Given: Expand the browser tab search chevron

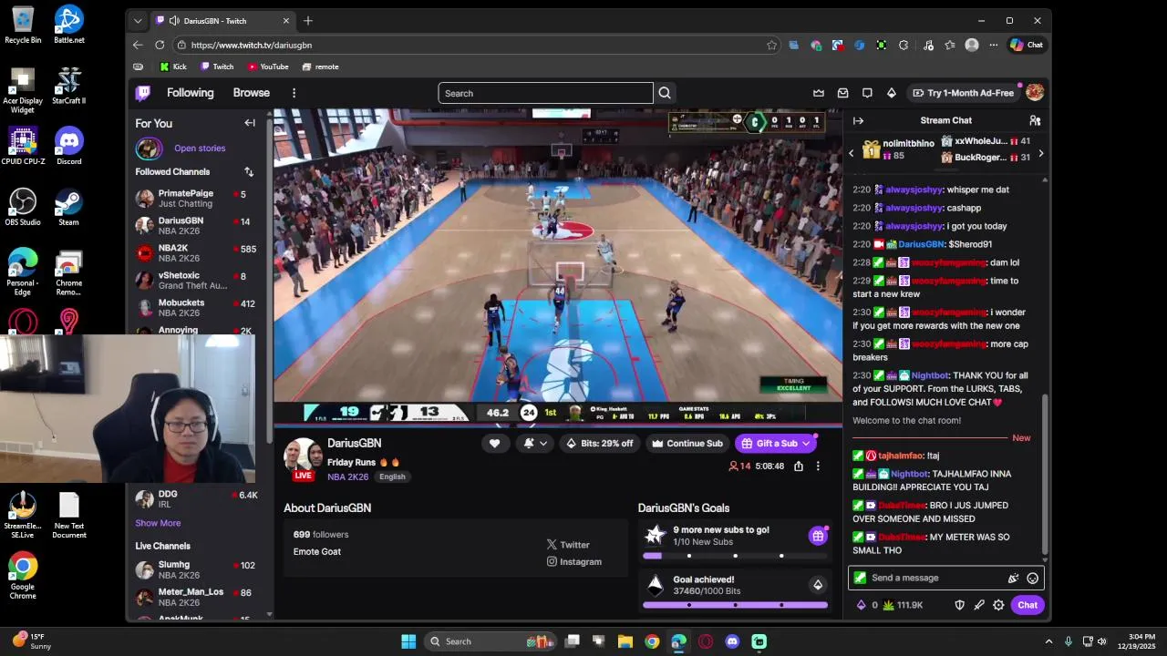Looking at the screenshot, I should pos(138,21).
